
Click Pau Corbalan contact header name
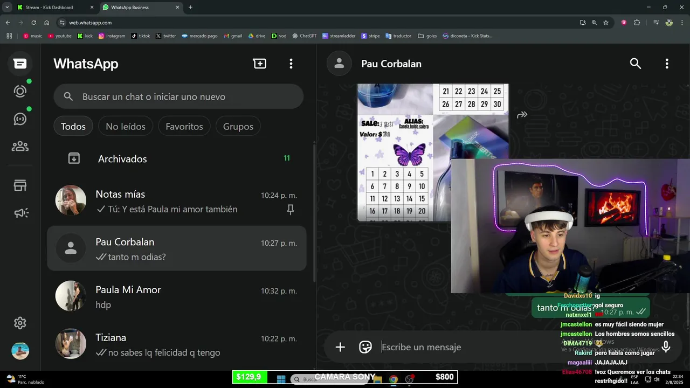click(391, 64)
